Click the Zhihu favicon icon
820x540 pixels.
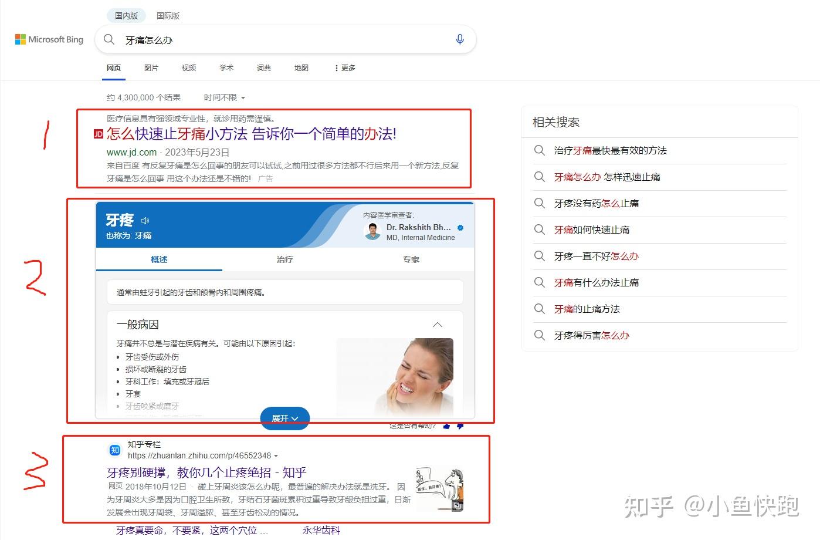click(x=115, y=450)
